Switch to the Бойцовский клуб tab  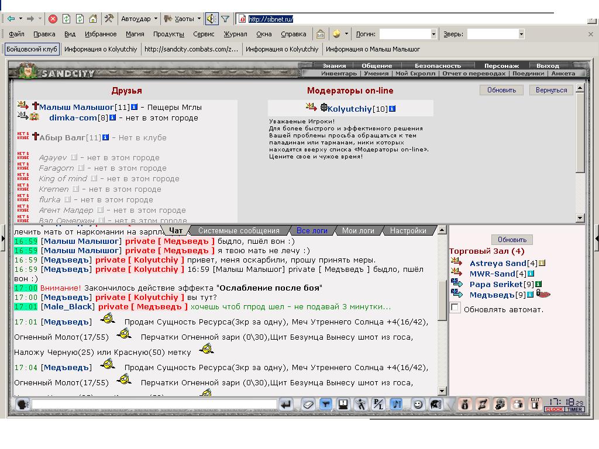pos(32,49)
